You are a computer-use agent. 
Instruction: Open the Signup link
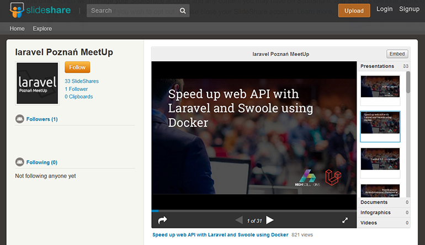[410, 9]
